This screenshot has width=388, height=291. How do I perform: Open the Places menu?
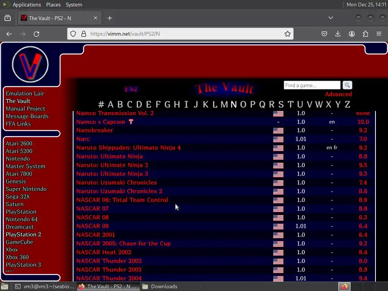53,5
